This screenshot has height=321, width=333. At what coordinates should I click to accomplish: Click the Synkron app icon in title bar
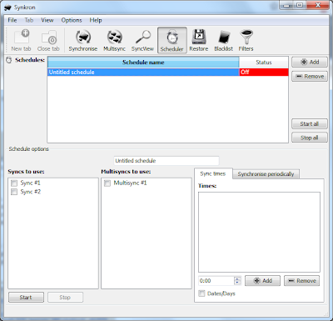point(8,8)
